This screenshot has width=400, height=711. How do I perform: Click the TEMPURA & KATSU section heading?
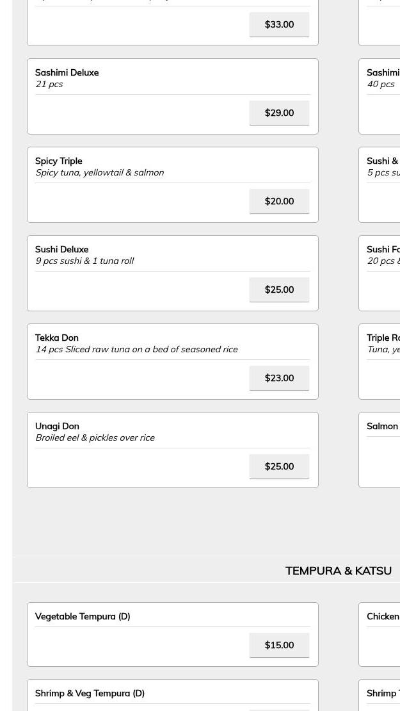(x=338, y=571)
